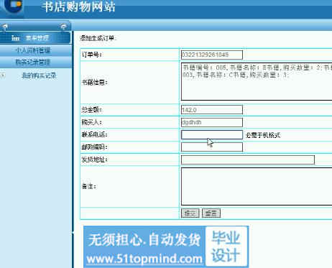Open the 菜单管理 sidebar header
This screenshot has height=268, width=332.
tap(35, 37)
